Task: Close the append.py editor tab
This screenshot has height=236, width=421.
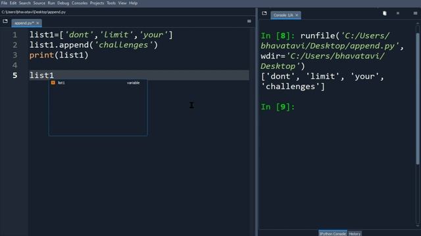Action: (37, 23)
